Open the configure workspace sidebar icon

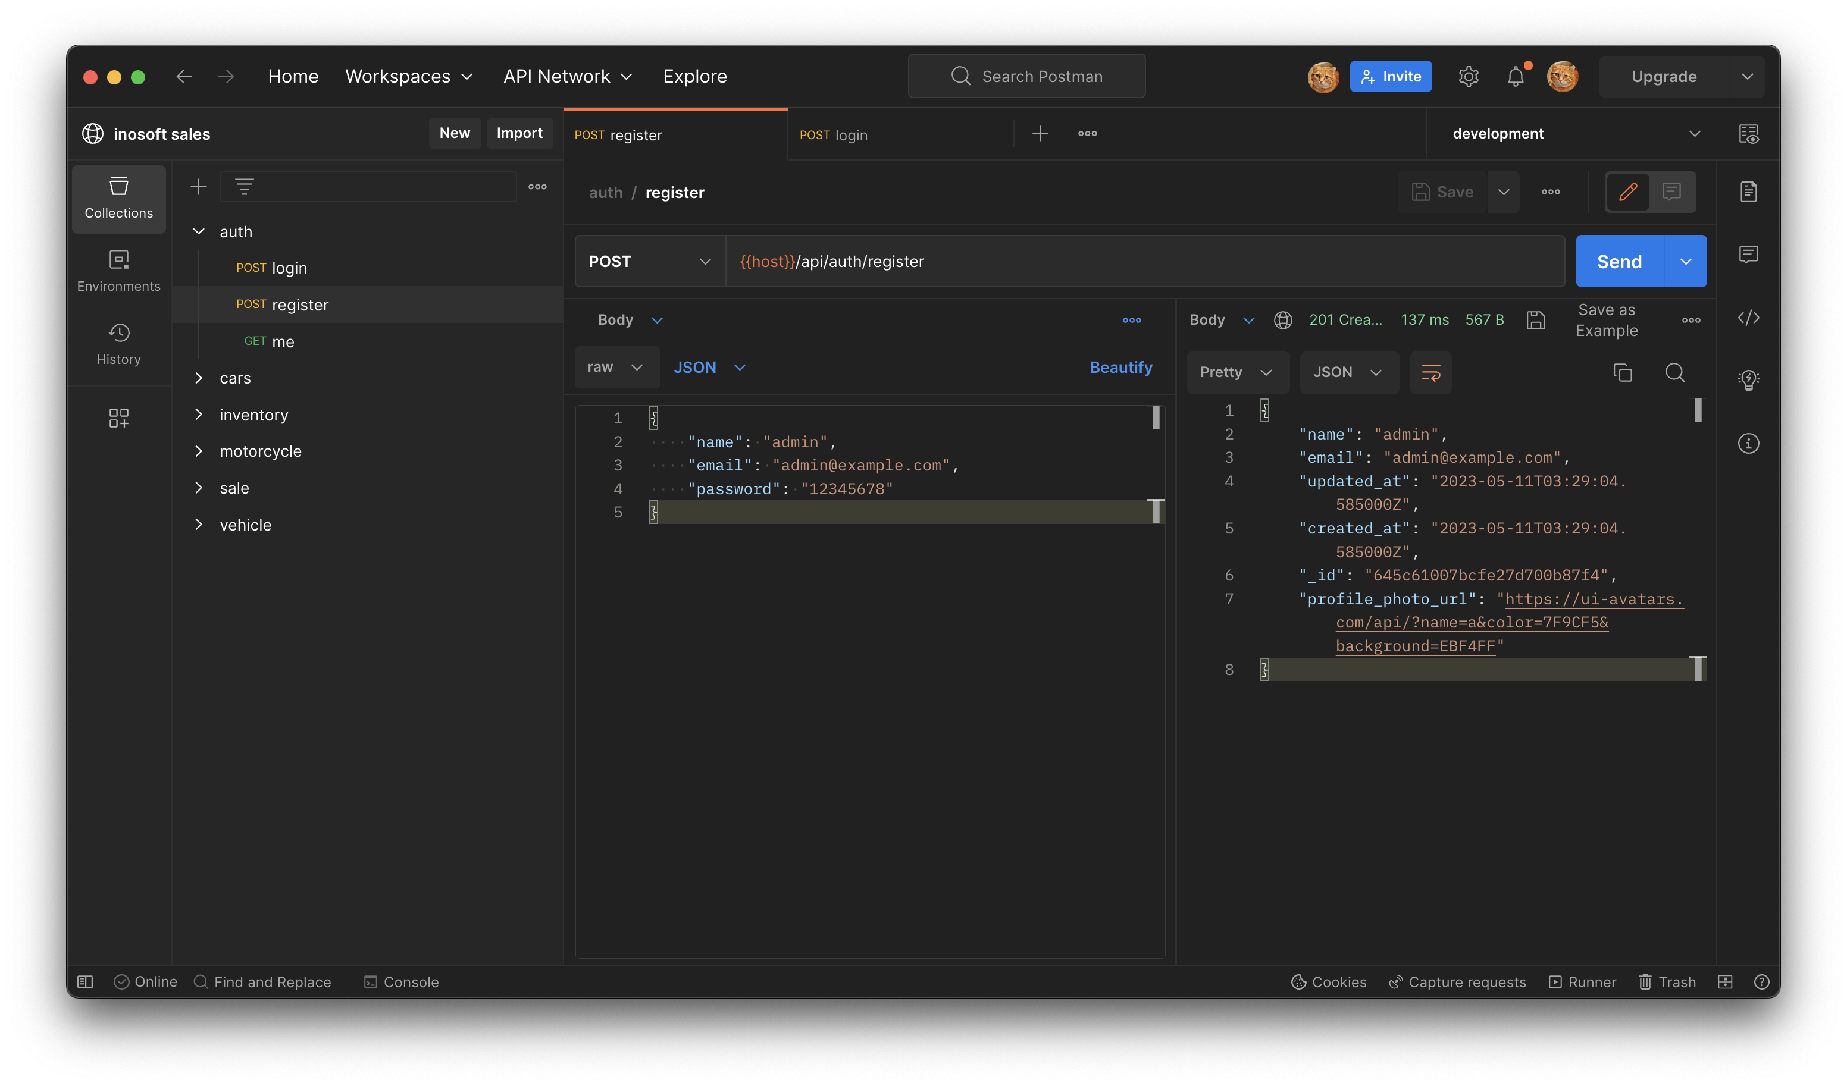click(x=119, y=419)
